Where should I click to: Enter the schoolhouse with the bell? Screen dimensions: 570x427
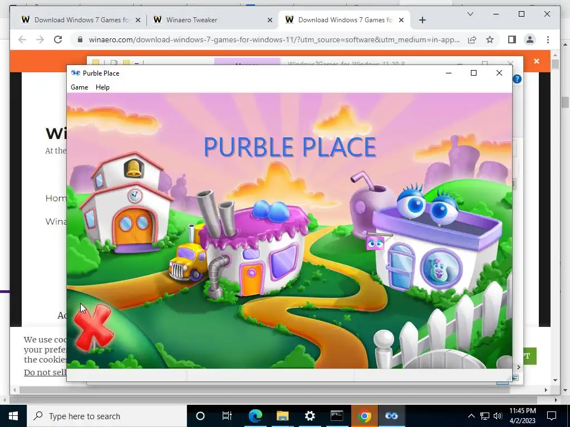126,203
